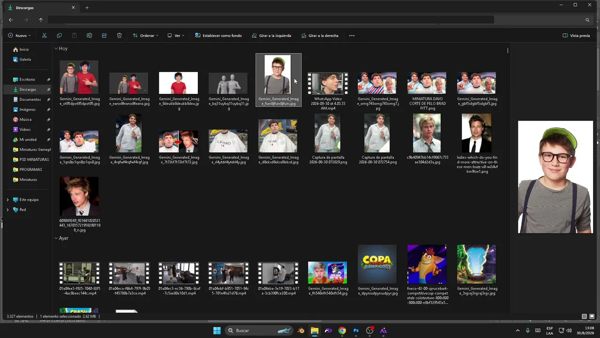Click Girar a la izquierda
The height and width of the screenshot is (338, 600).
(x=271, y=35)
